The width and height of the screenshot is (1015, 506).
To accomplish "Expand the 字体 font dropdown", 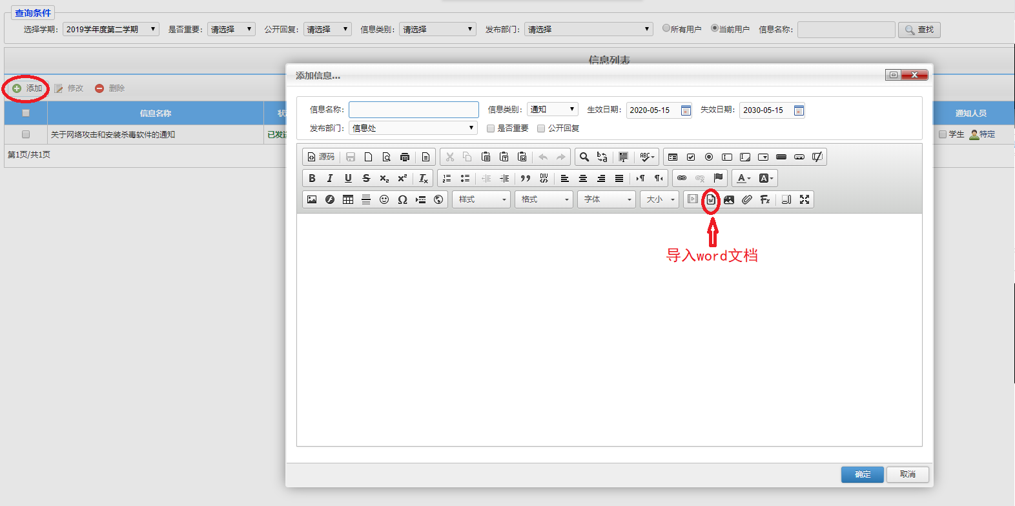I will coord(607,200).
